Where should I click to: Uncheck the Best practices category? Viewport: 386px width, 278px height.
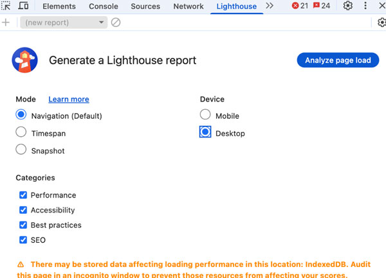tap(23, 225)
